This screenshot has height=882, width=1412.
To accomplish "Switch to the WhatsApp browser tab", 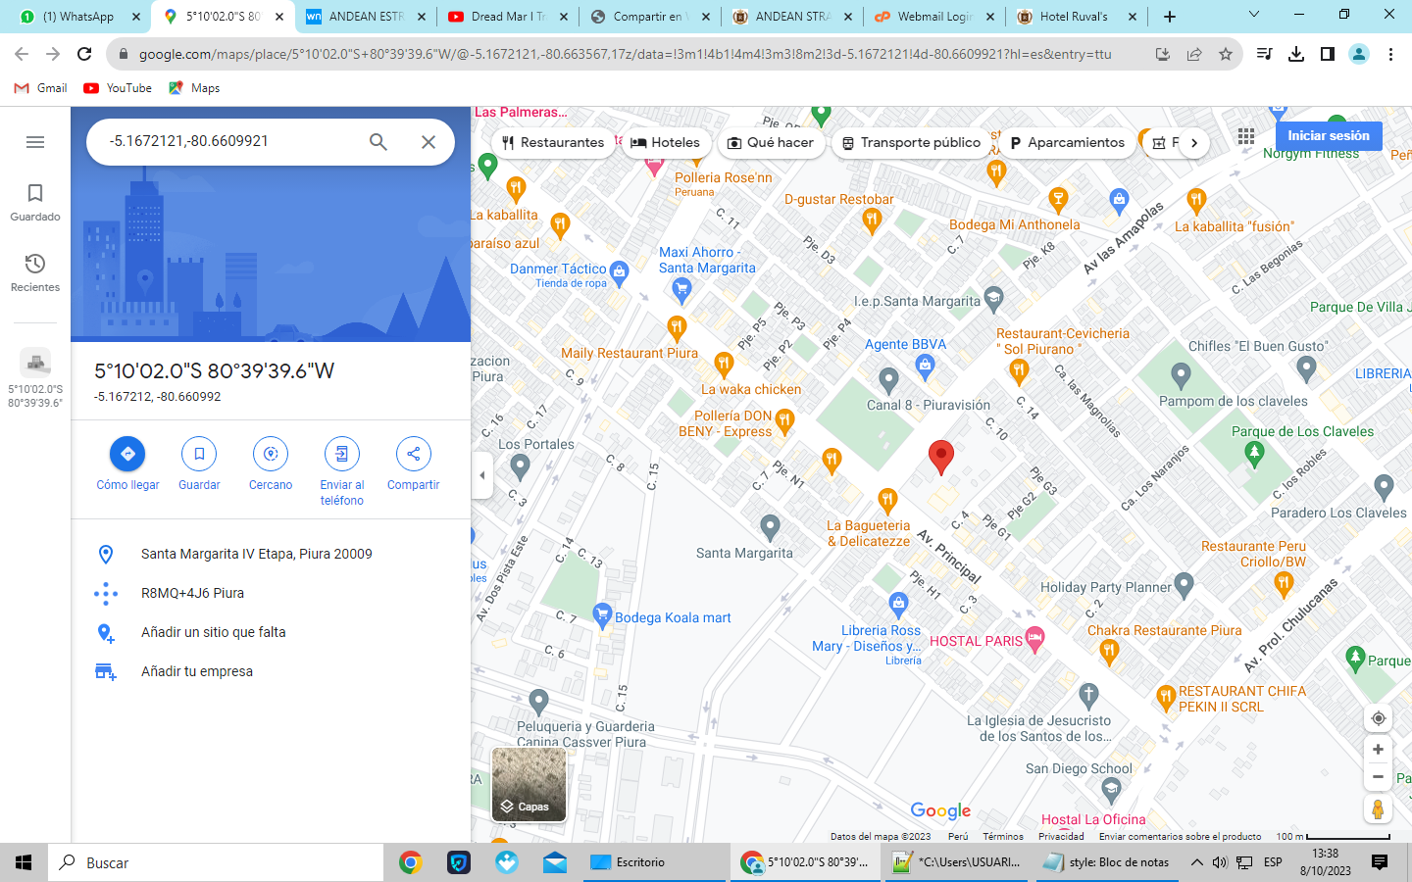I will click(78, 17).
